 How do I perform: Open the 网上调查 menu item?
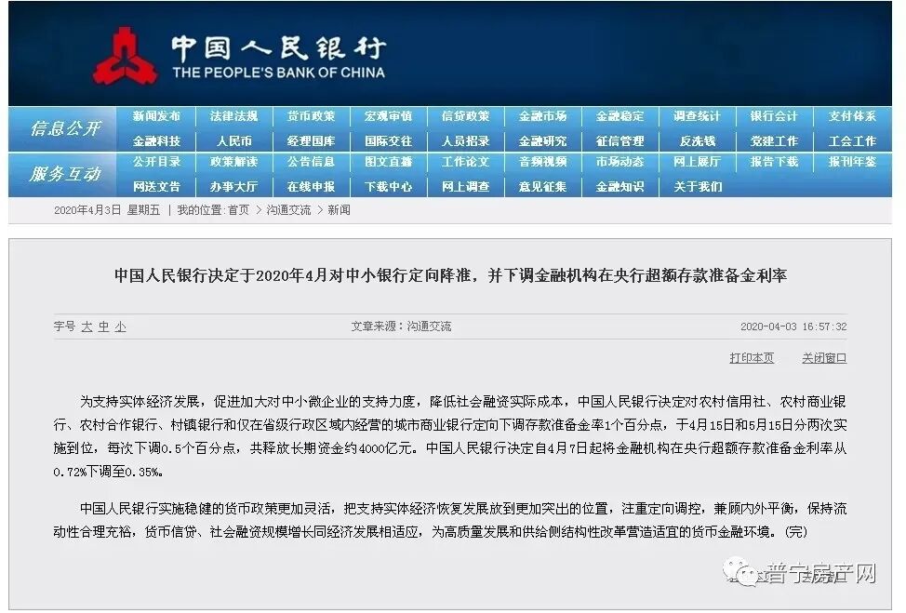(x=466, y=187)
